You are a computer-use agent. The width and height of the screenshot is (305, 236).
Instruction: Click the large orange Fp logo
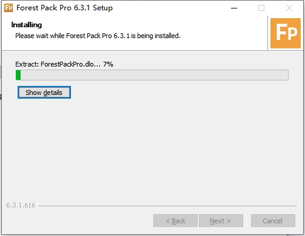point(286,33)
